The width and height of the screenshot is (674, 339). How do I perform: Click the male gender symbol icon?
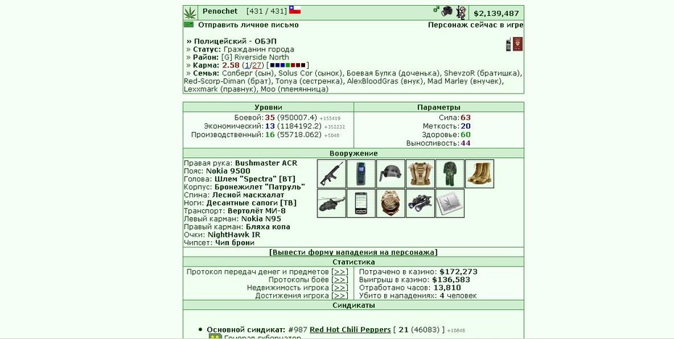(436, 9)
